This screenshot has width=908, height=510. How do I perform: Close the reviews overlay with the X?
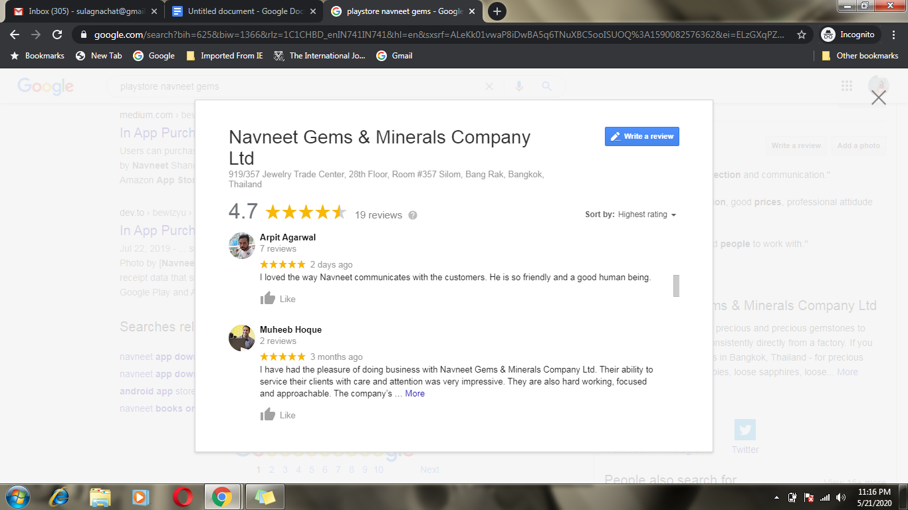(x=879, y=98)
